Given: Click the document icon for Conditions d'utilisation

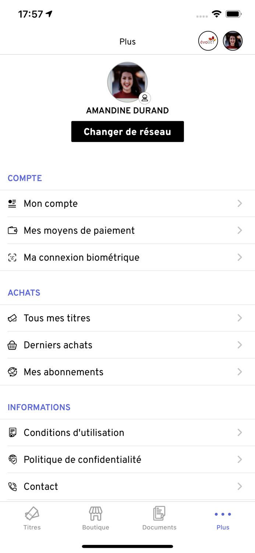Looking at the screenshot, I should (x=12, y=432).
